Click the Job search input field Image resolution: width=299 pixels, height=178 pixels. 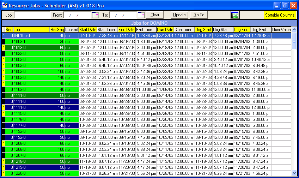click(32, 15)
